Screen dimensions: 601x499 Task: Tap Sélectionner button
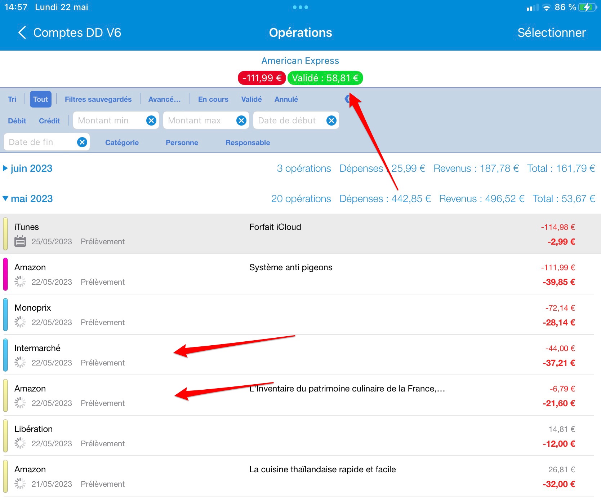click(x=552, y=32)
